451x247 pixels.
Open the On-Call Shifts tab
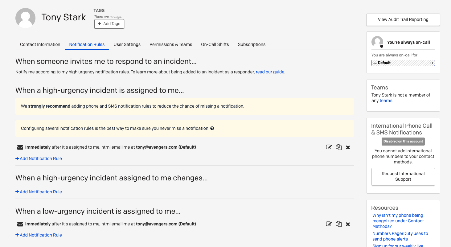(x=215, y=44)
